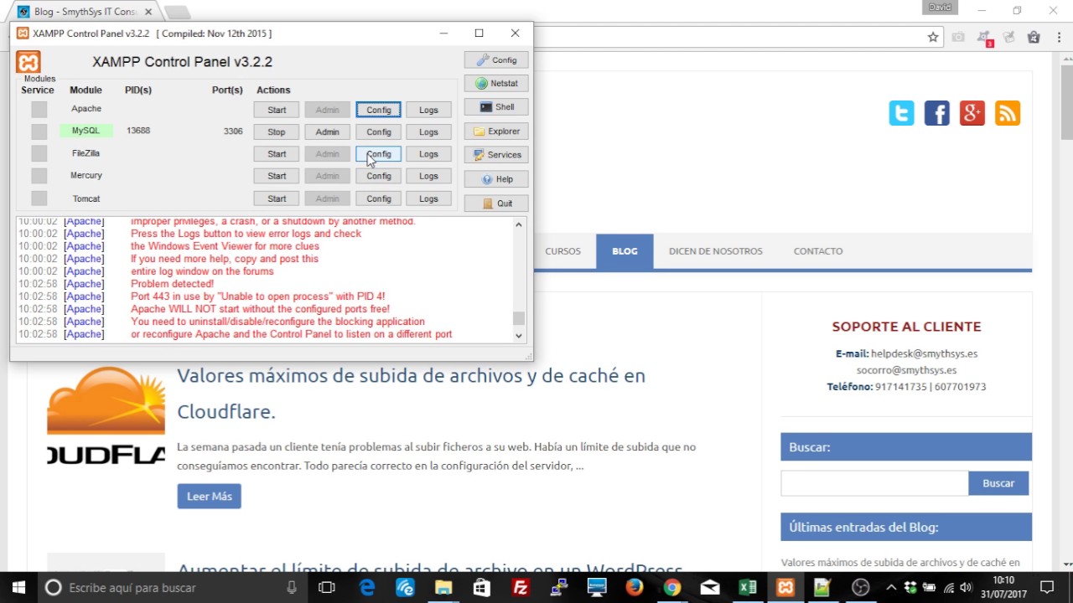Select the DICEN DE NOSOTROS tab

(715, 251)
